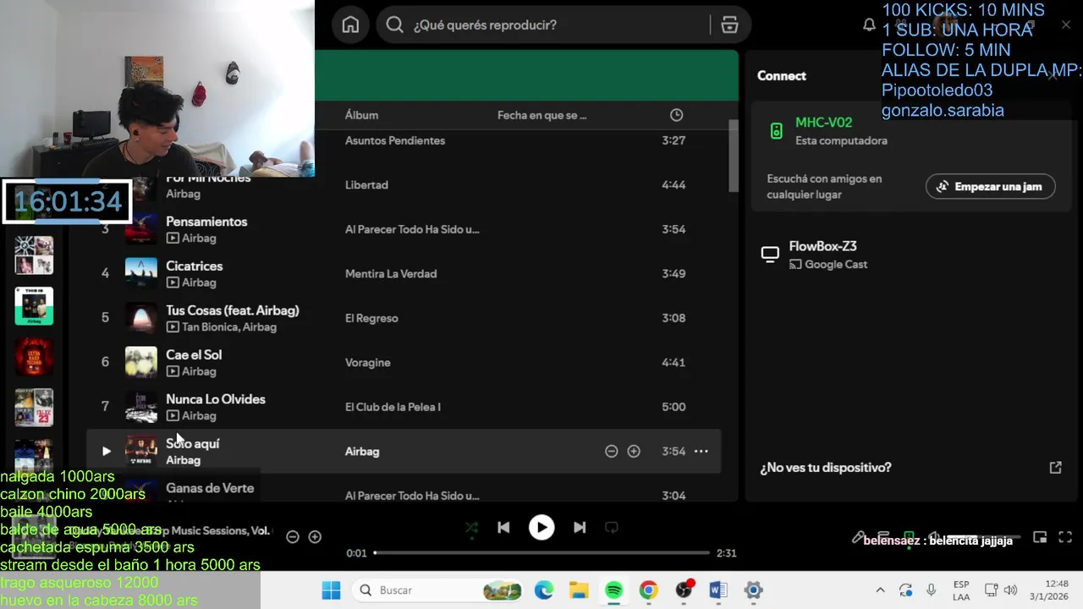
Task: Open red Ultra Hard Techno playlist in sidebar
Action: coord(34,357)
